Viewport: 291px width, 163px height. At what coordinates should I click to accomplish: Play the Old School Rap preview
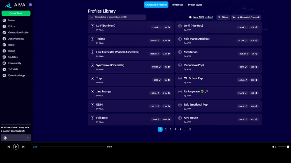tap(180, 78)
